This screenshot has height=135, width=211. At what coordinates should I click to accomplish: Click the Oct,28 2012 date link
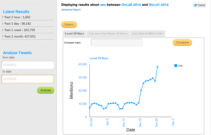(131, 5)
